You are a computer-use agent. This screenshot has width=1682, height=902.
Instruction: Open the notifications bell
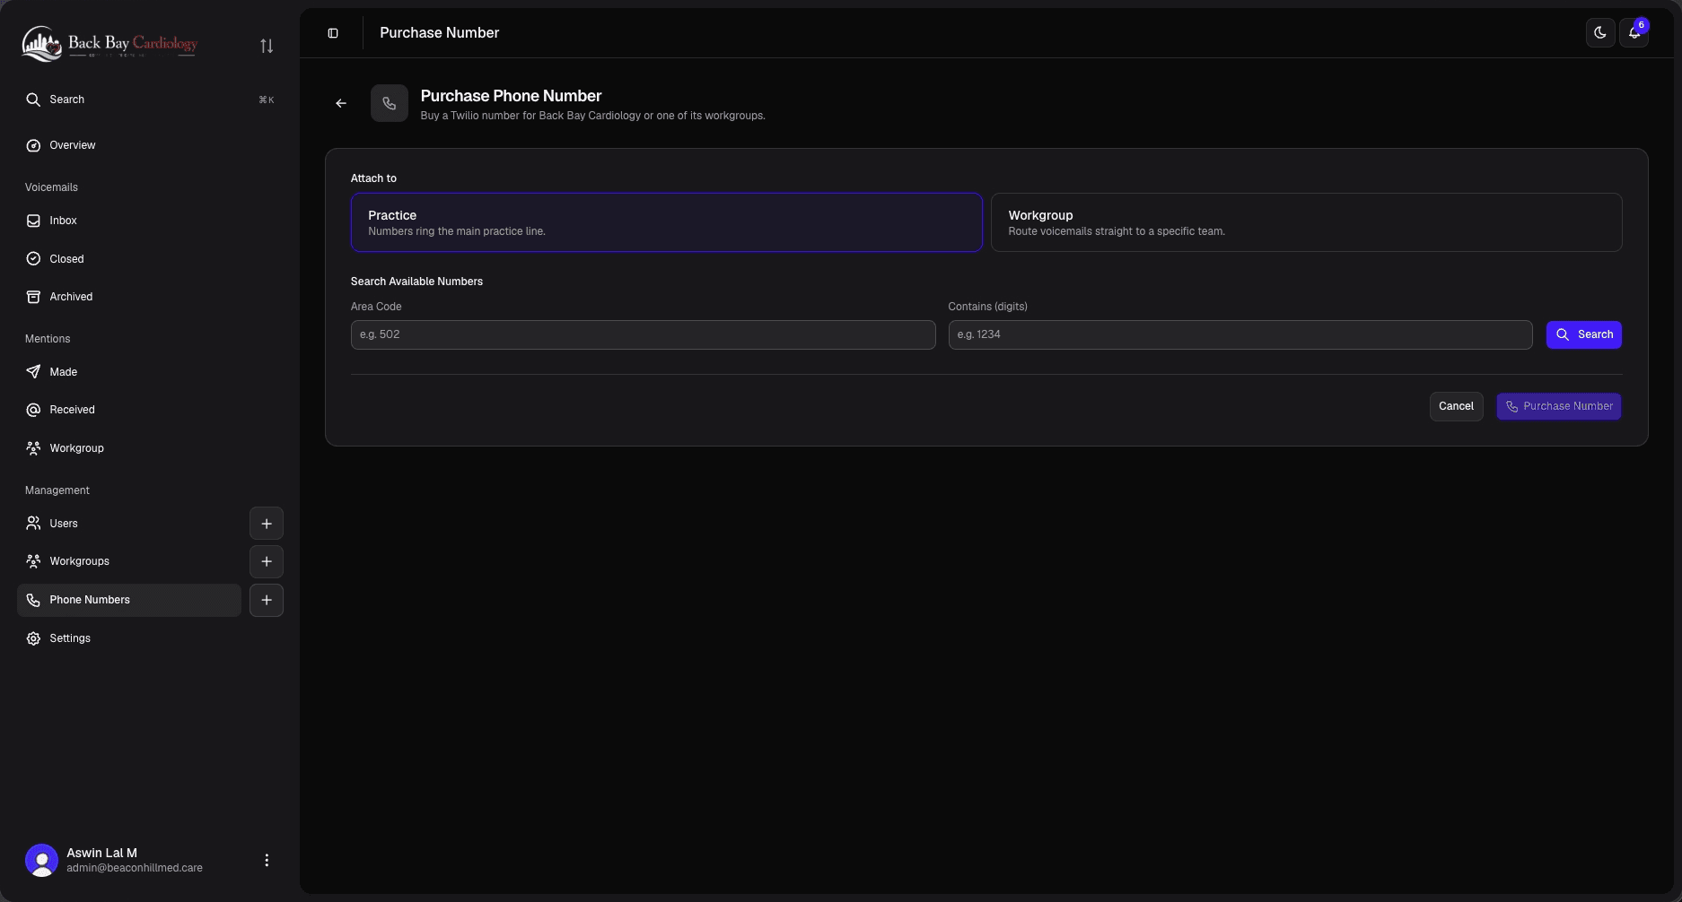click(x=1634, y=33)
